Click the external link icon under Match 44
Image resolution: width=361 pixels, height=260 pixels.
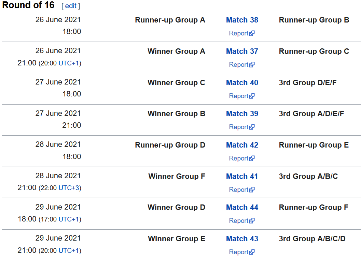[x=252, y=221]
